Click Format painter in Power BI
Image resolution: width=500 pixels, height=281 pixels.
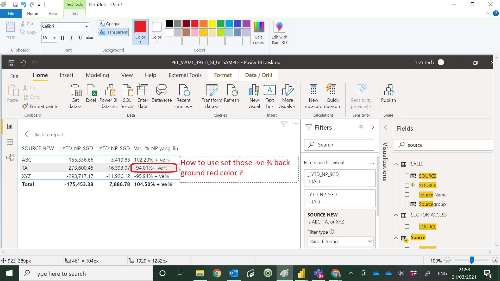tap(41, 106)
